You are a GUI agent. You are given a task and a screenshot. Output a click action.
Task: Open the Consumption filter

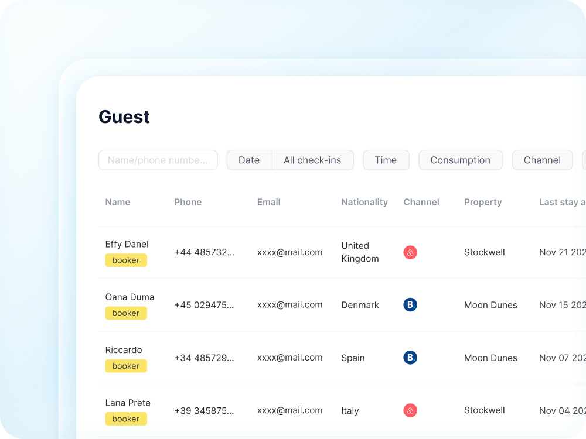point(460,160)
